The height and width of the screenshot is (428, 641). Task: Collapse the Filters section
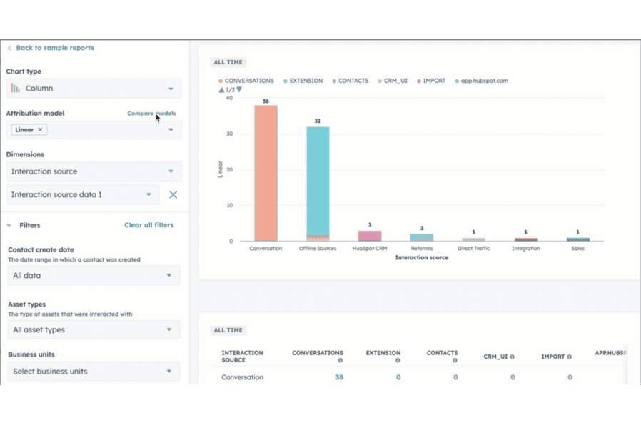click(x=9, y=224)
